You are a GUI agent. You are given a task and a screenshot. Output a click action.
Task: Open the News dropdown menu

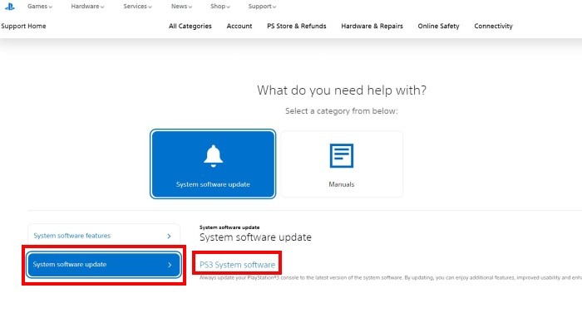click(180, 7)
